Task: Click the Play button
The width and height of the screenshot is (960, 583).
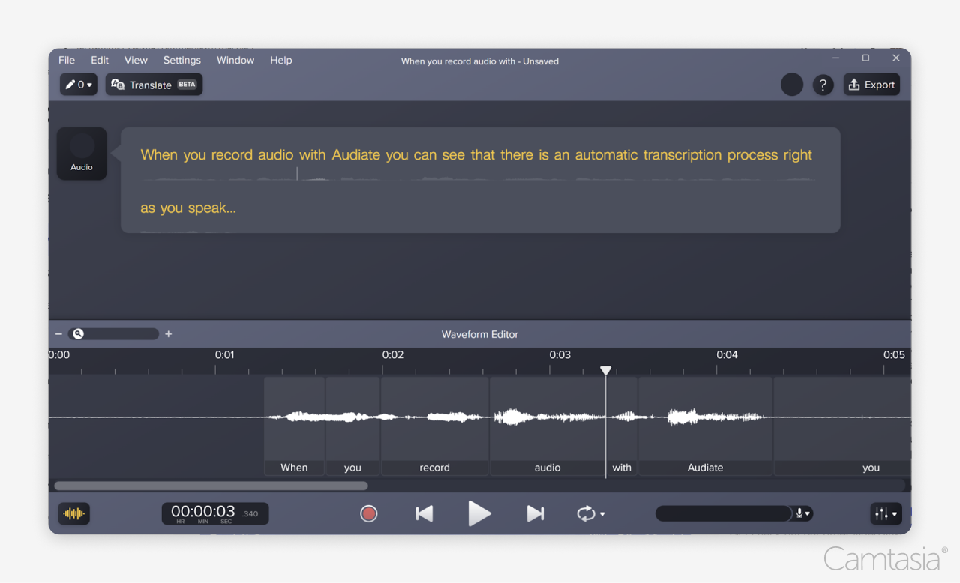Action: click(479, 513)
